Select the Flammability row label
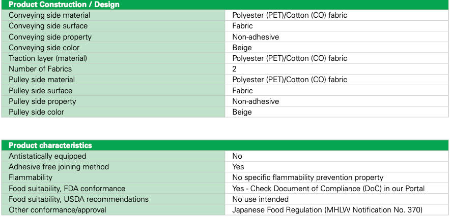450x217 pixels. pyautogui.click(x=31, y=177)
